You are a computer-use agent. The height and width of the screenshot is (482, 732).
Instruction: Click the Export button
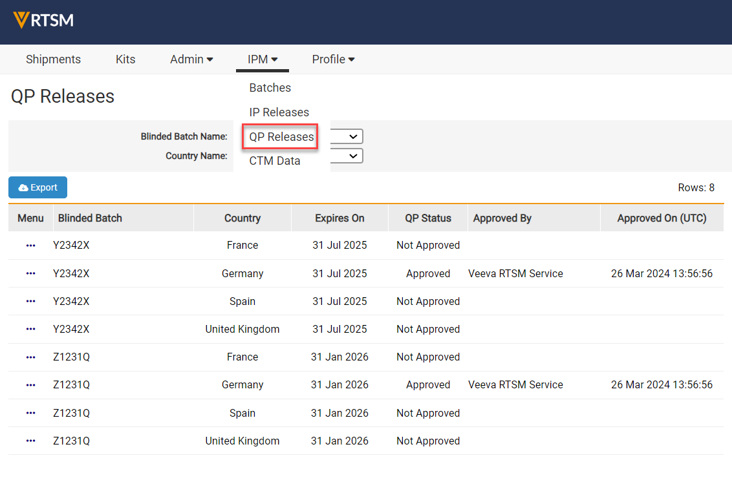click(38, 187)
